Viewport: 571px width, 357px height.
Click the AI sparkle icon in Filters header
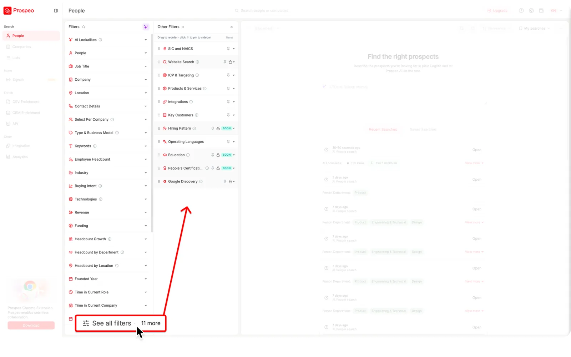(146, 27)
